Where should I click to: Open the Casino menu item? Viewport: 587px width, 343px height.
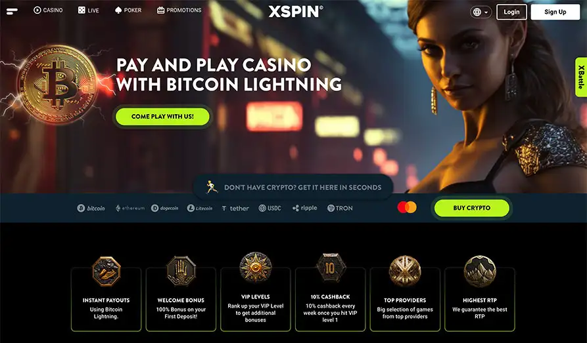pyautogui.click(x=48, y=10)
